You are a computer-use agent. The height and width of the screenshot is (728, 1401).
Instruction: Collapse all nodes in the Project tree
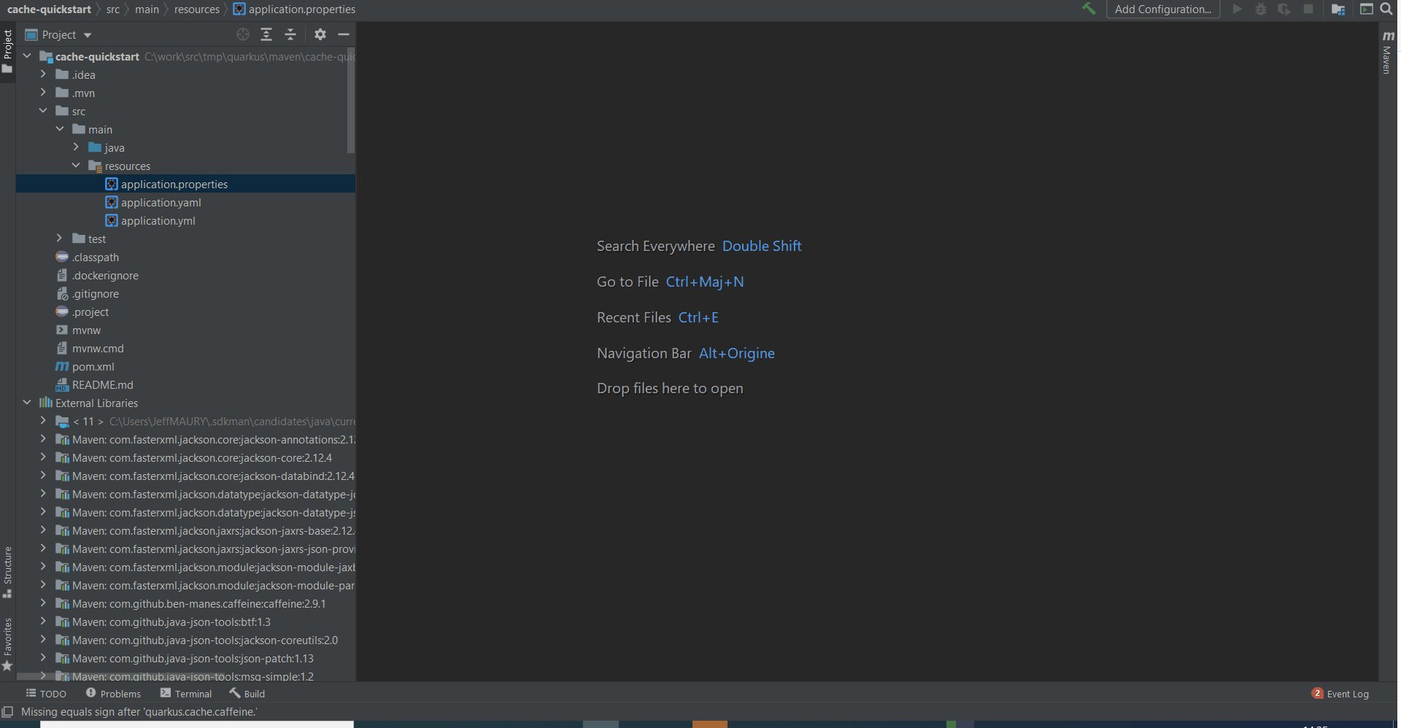[x=290, y=34]
